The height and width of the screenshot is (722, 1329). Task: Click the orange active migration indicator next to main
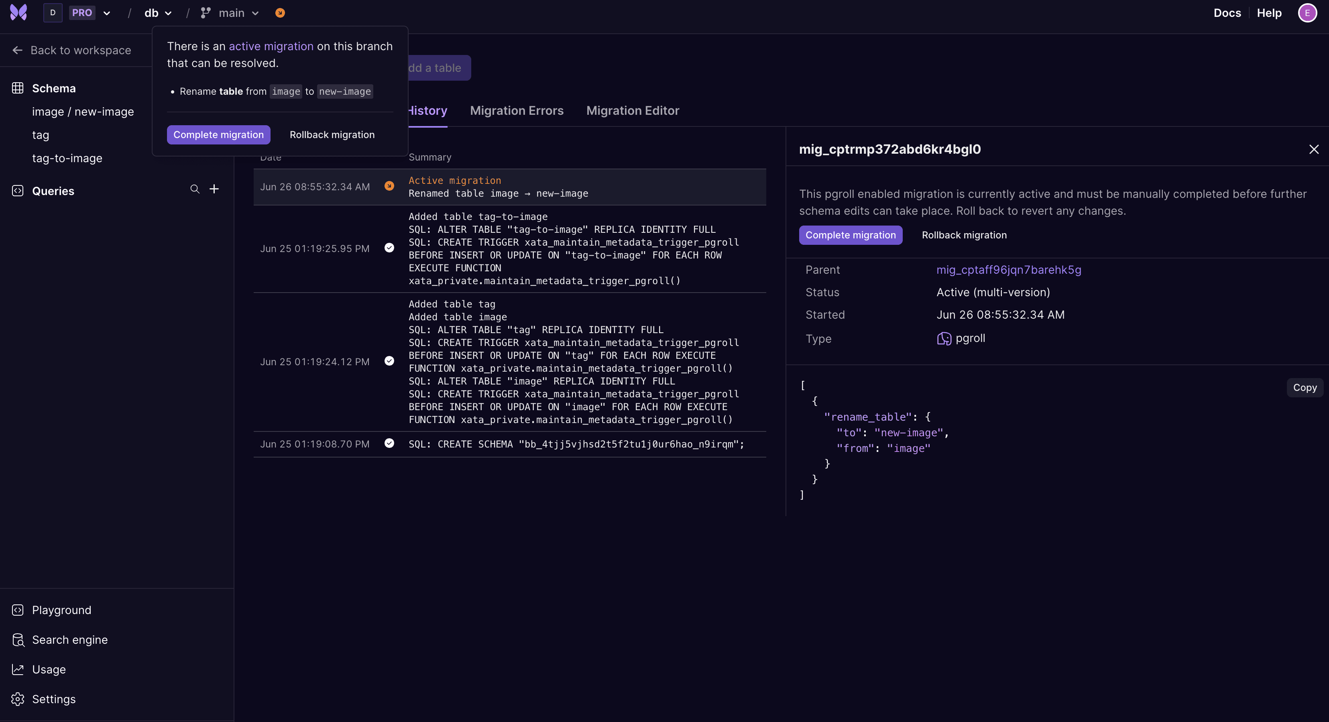pyautogui.click(x=280, y=13)
